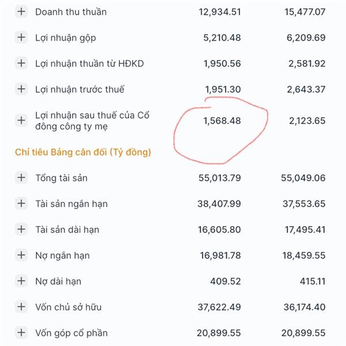
Task: Click plus icon beside Nợ dài hạn
Action: pos(21,281)
